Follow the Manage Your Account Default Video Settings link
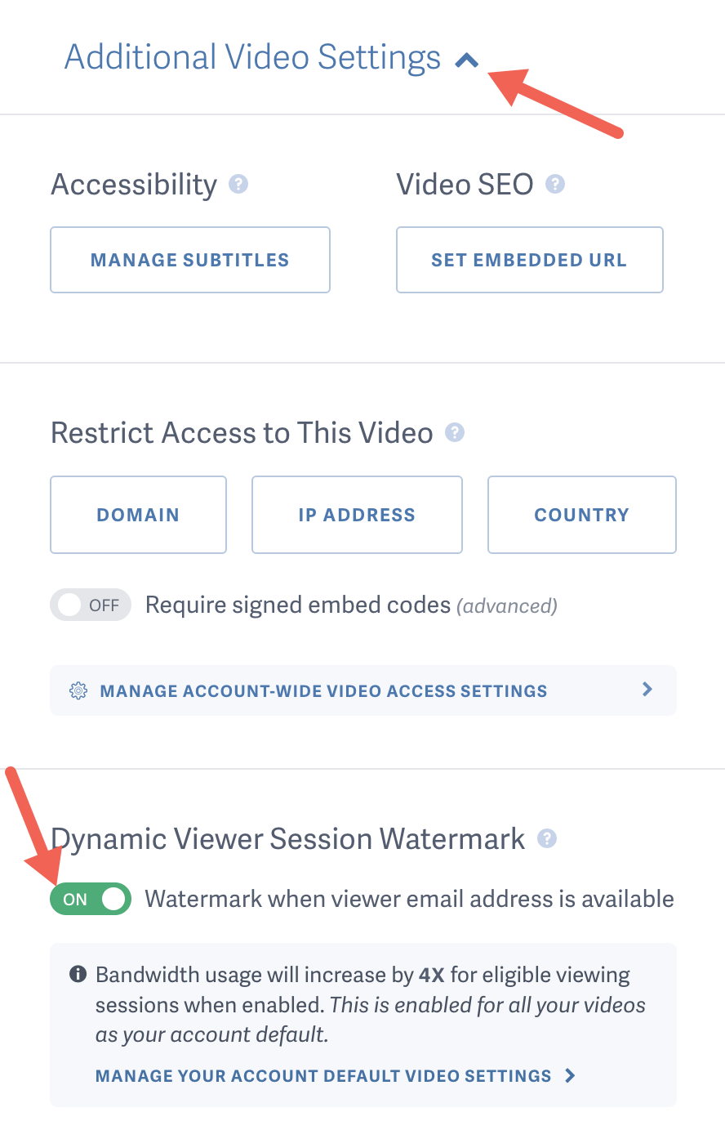This screenshot has height=1139, width=725. tap(324, 1076)
